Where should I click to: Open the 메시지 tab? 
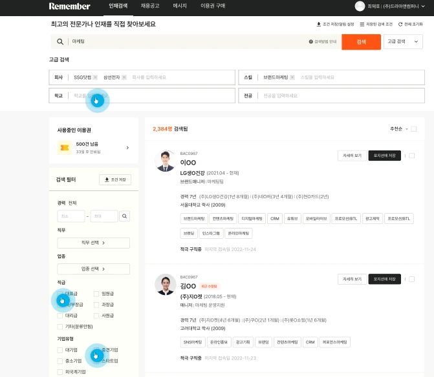point(180,6)
